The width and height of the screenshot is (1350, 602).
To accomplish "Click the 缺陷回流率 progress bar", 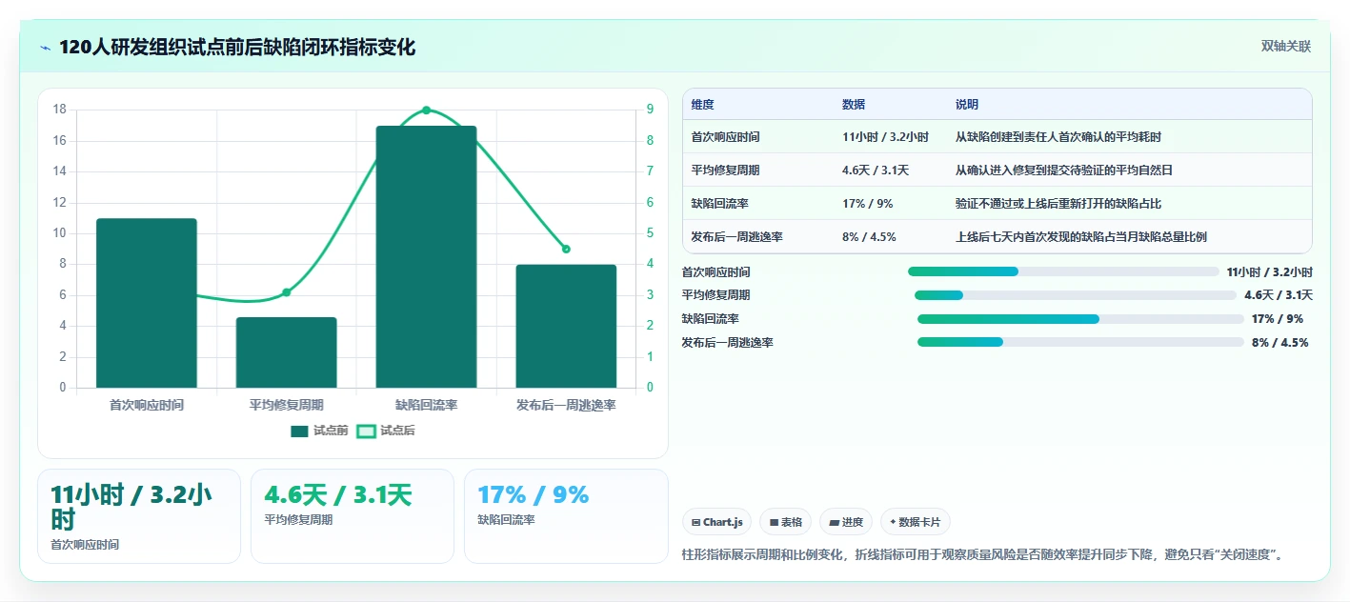I will pos(1080,319).
